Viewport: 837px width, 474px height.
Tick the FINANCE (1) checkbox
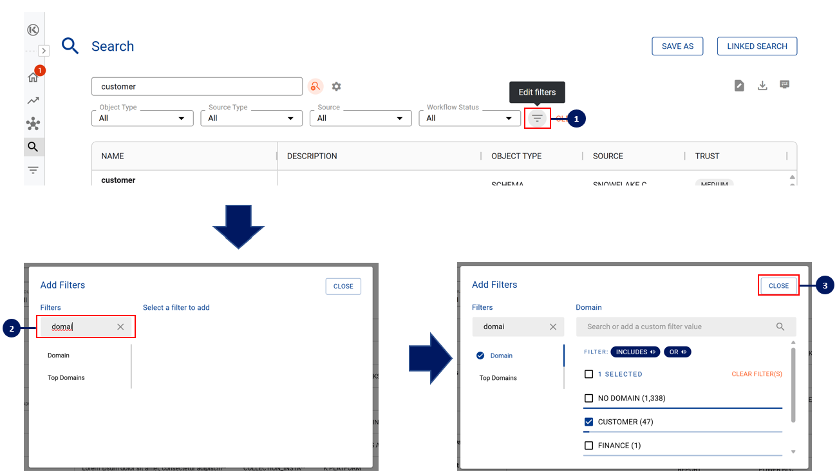point(588,446)
